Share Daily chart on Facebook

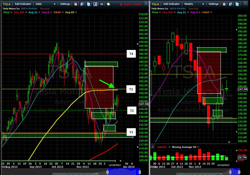point(95,4)
